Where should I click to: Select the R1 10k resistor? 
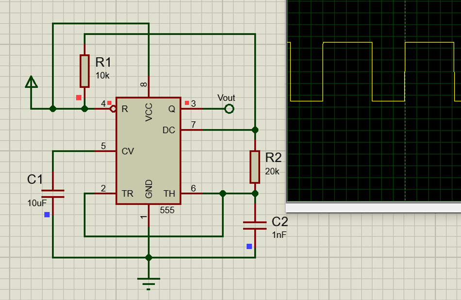tap(85, 70)
